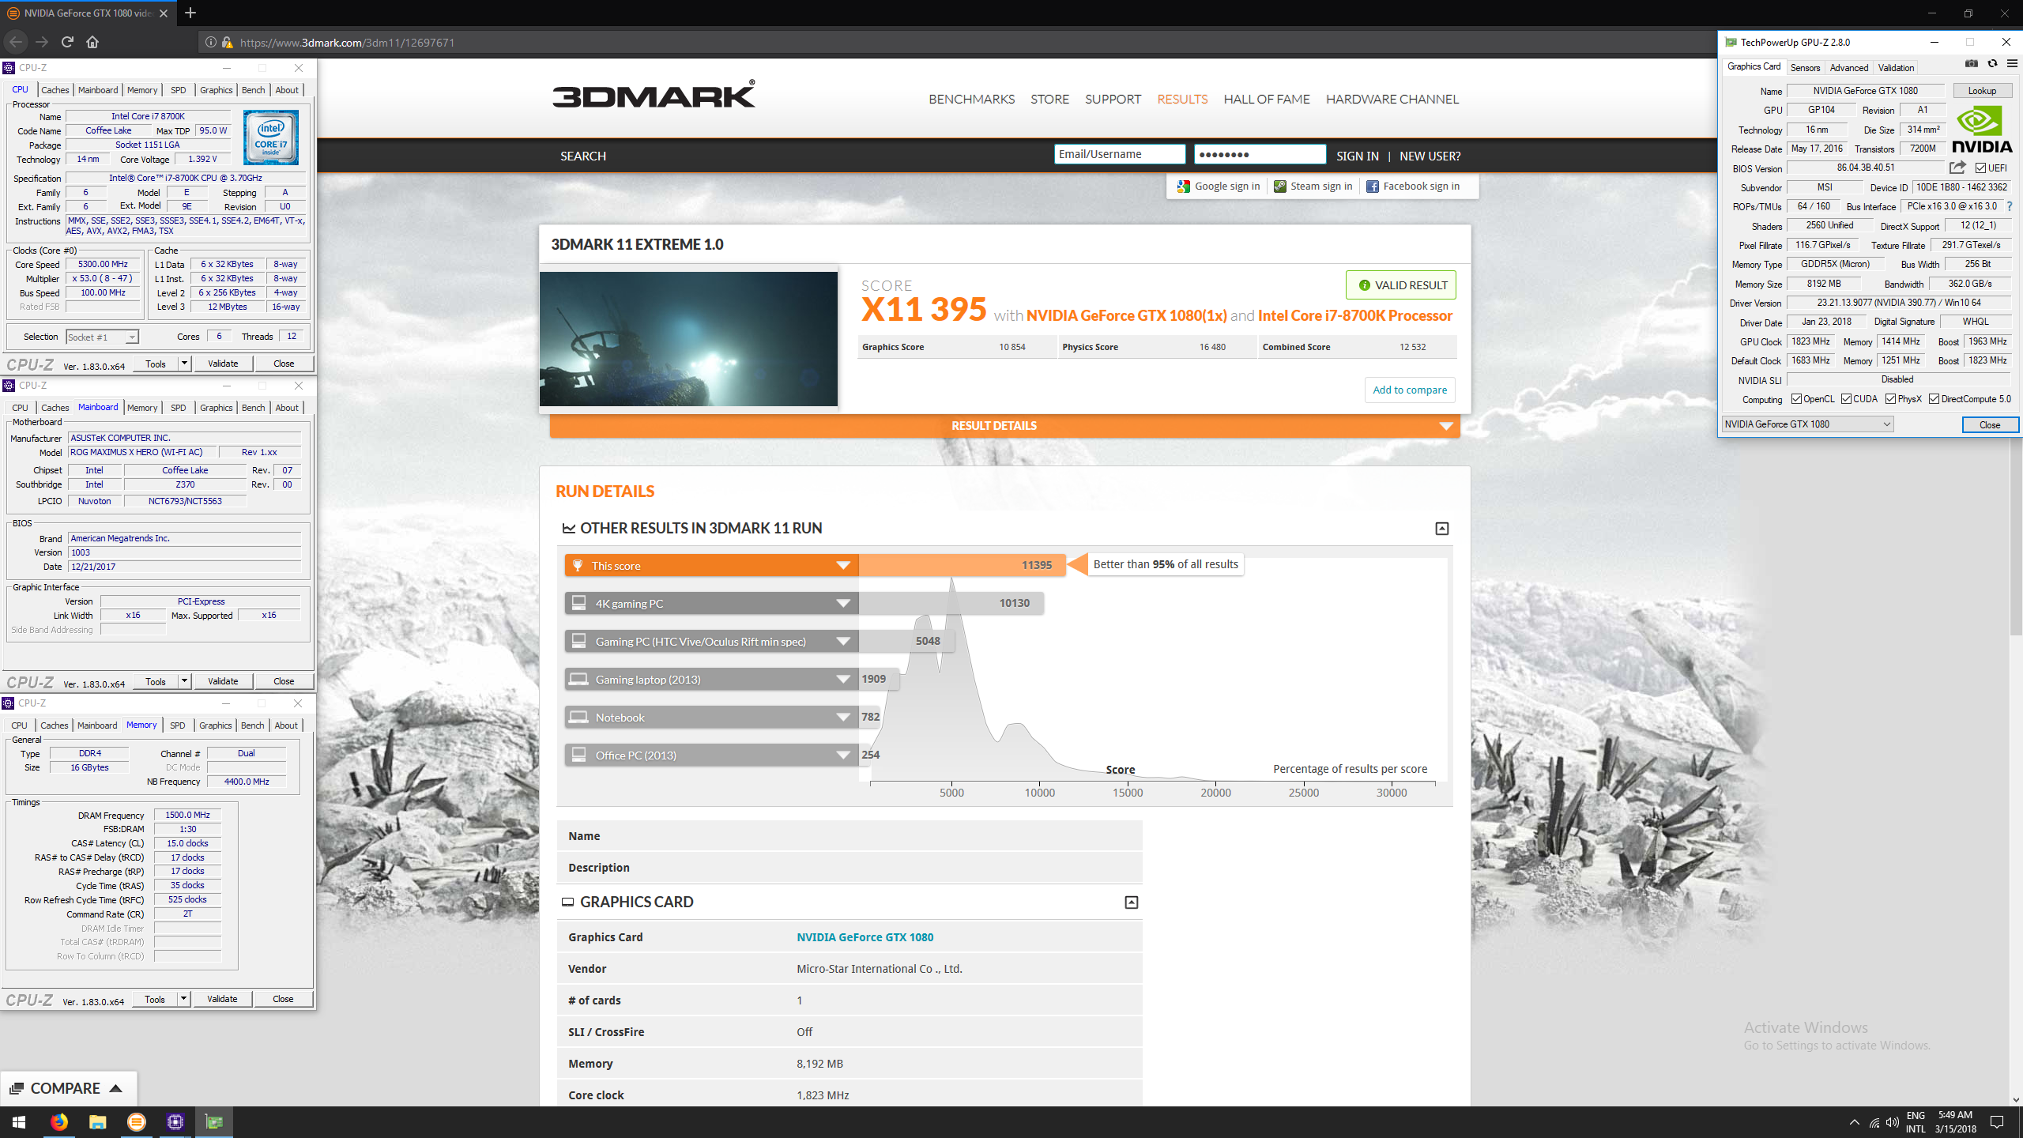Switch to Validation tab in GPU-Z

point(1896,68)
